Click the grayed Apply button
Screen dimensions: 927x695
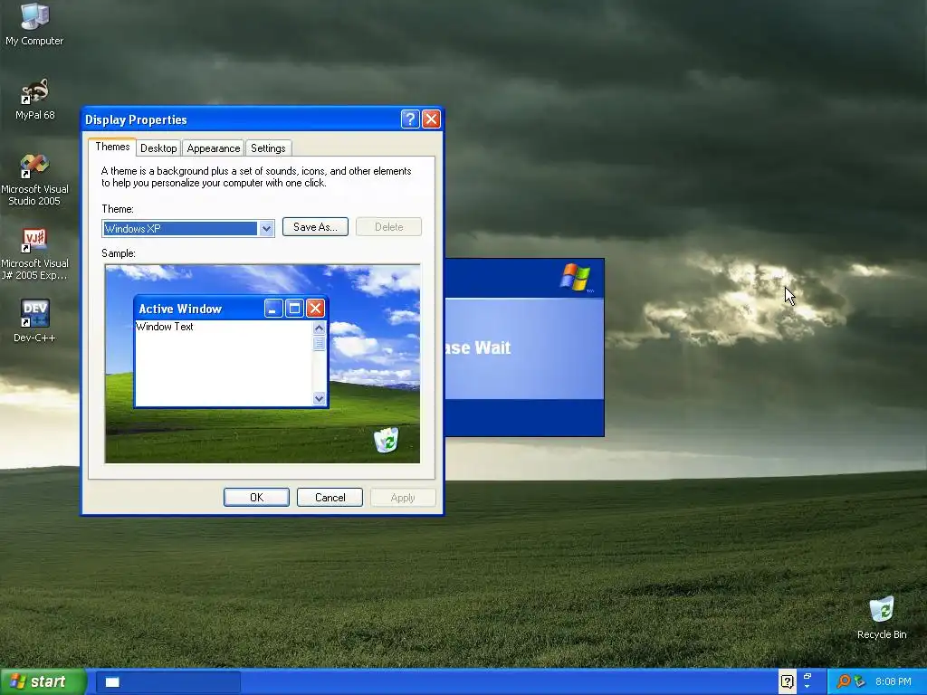pos(403,498)
